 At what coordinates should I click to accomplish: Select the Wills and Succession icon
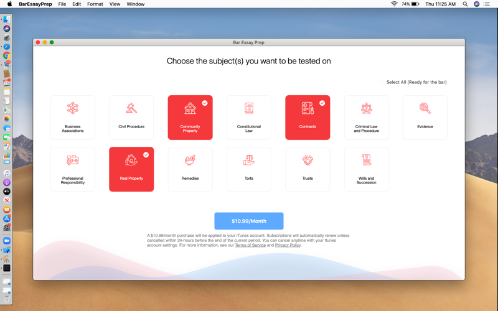[366, 160]
